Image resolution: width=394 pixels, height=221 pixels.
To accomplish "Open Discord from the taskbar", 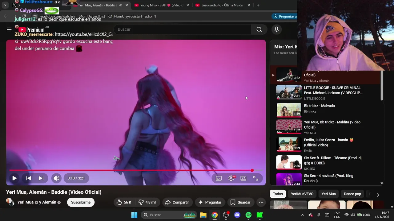I will click(237, 215).
